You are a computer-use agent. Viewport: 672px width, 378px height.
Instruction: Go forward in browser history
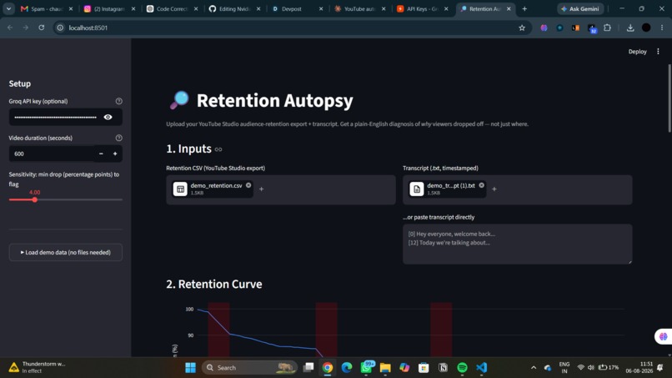click(x=26, y=28)
